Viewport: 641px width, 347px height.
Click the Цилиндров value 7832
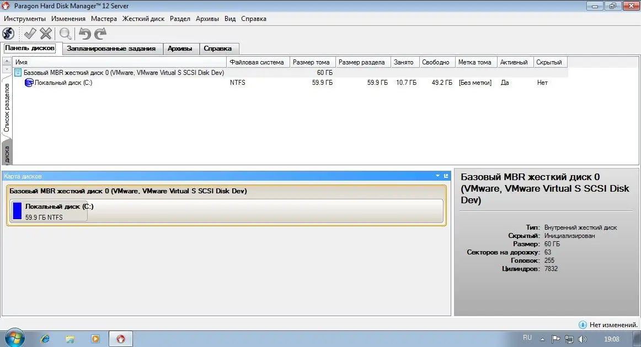pyautogui.click(x=551, y=269)
